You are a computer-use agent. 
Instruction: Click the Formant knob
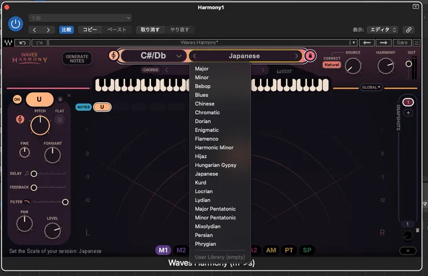[52, 155]
